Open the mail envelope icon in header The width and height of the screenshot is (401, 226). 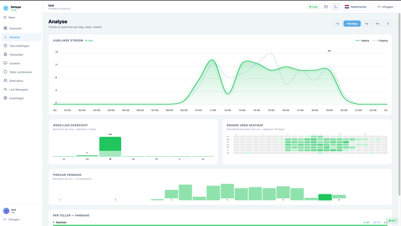click(x=326, y=7)
